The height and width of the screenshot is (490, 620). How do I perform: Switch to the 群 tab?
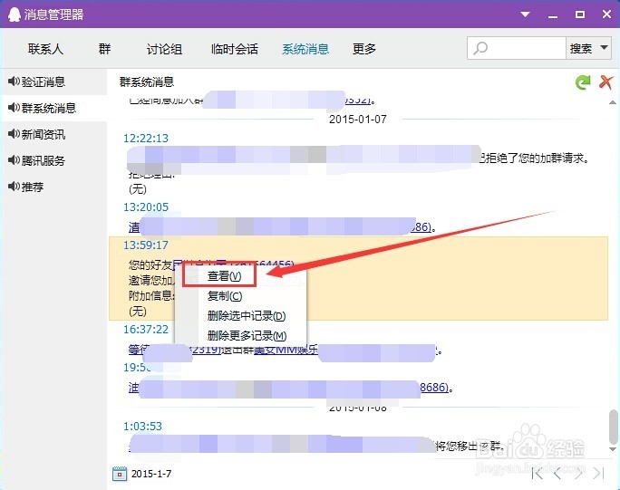point(104,49)
